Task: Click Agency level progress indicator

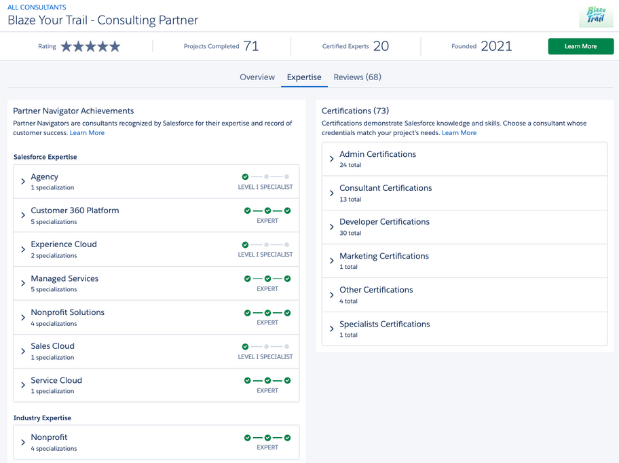Action: tap(266, 177)
